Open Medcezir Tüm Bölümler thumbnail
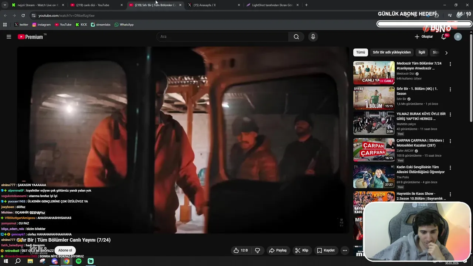The height and width of the screenshot is (266, 473). tap(374, 73)
